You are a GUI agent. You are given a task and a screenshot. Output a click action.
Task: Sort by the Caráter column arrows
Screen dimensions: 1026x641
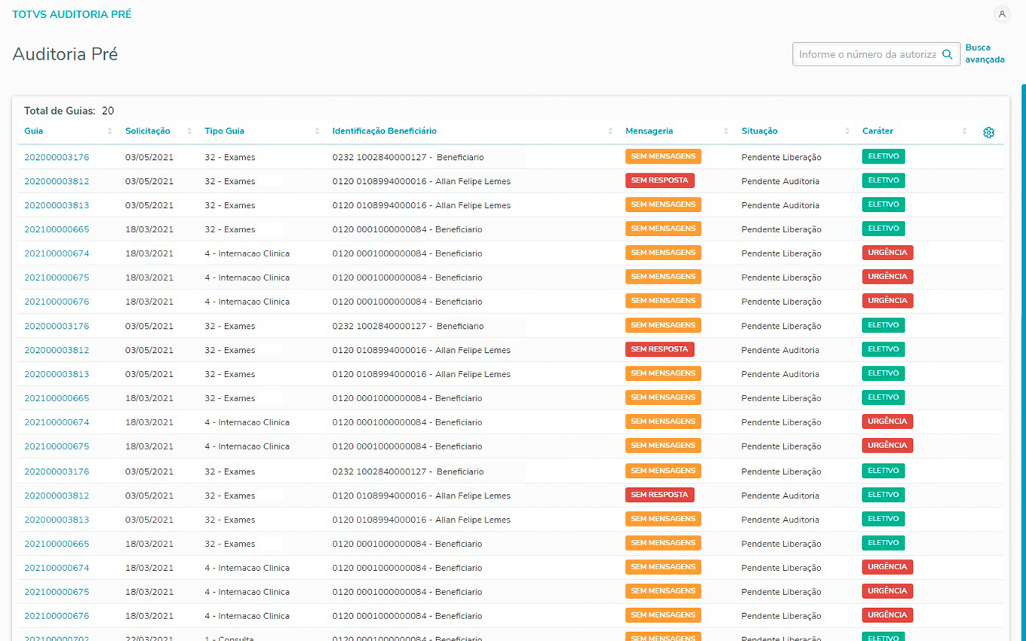(964, 131)
